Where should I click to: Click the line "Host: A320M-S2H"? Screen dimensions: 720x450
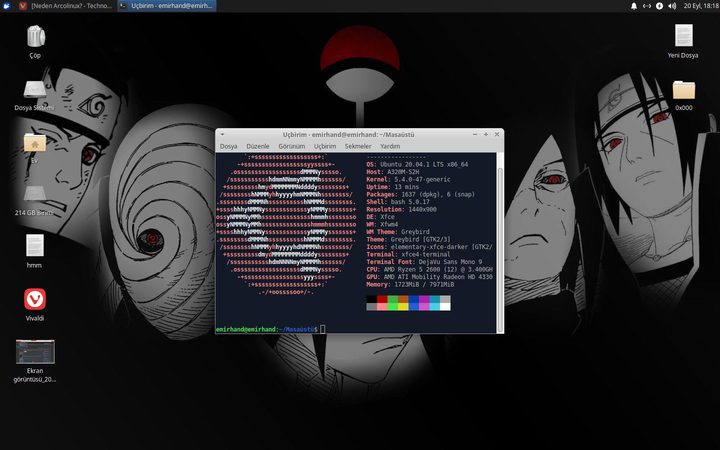pyautogui.click(x=393, y=172)
